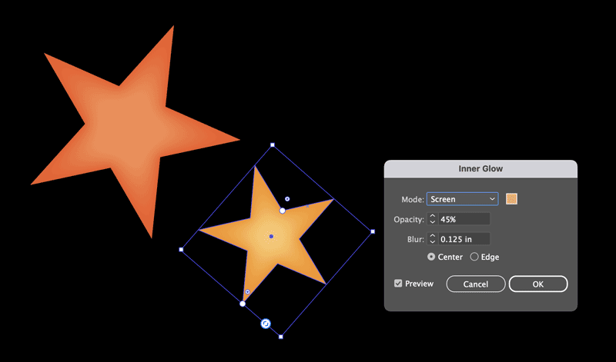
Task: Click the left corner handle of the bounding box
Action: (x=181, y=250)
